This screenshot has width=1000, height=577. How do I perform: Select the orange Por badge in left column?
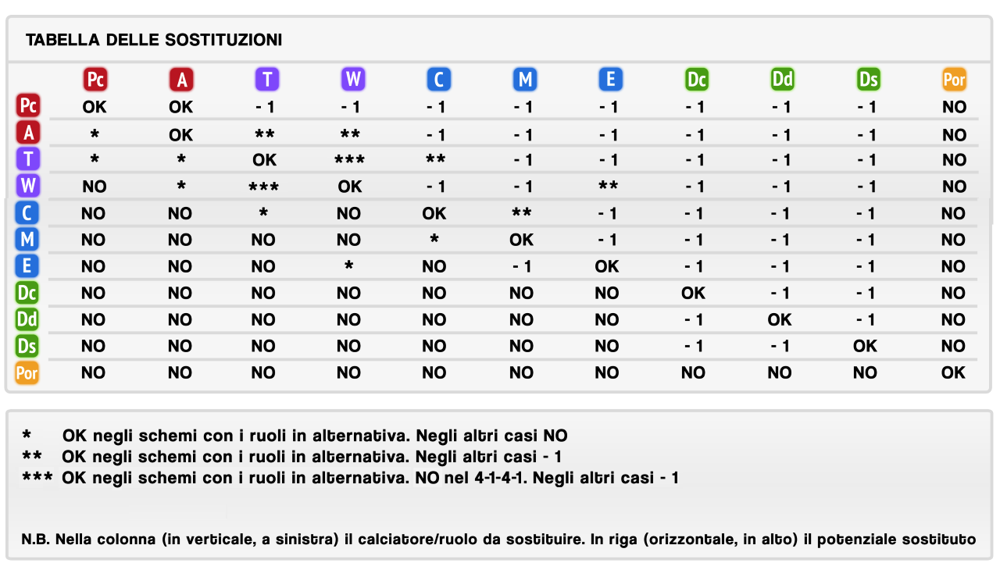[27, 372]
